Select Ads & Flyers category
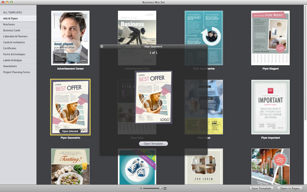Image resolution: width=307 pixels, height=192 pixels. [18, 18]
